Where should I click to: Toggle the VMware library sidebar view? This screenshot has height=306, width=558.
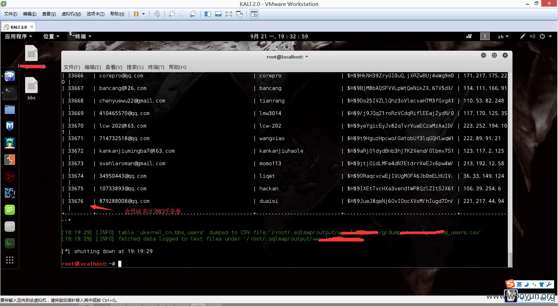click(x=208, y=14)
